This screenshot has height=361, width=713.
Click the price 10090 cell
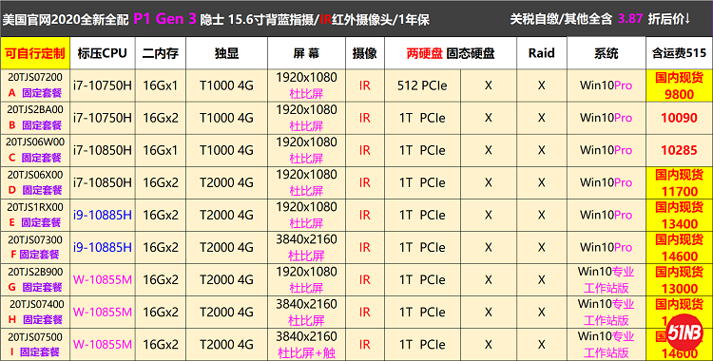pyautogui.click(x=680, y=118)
